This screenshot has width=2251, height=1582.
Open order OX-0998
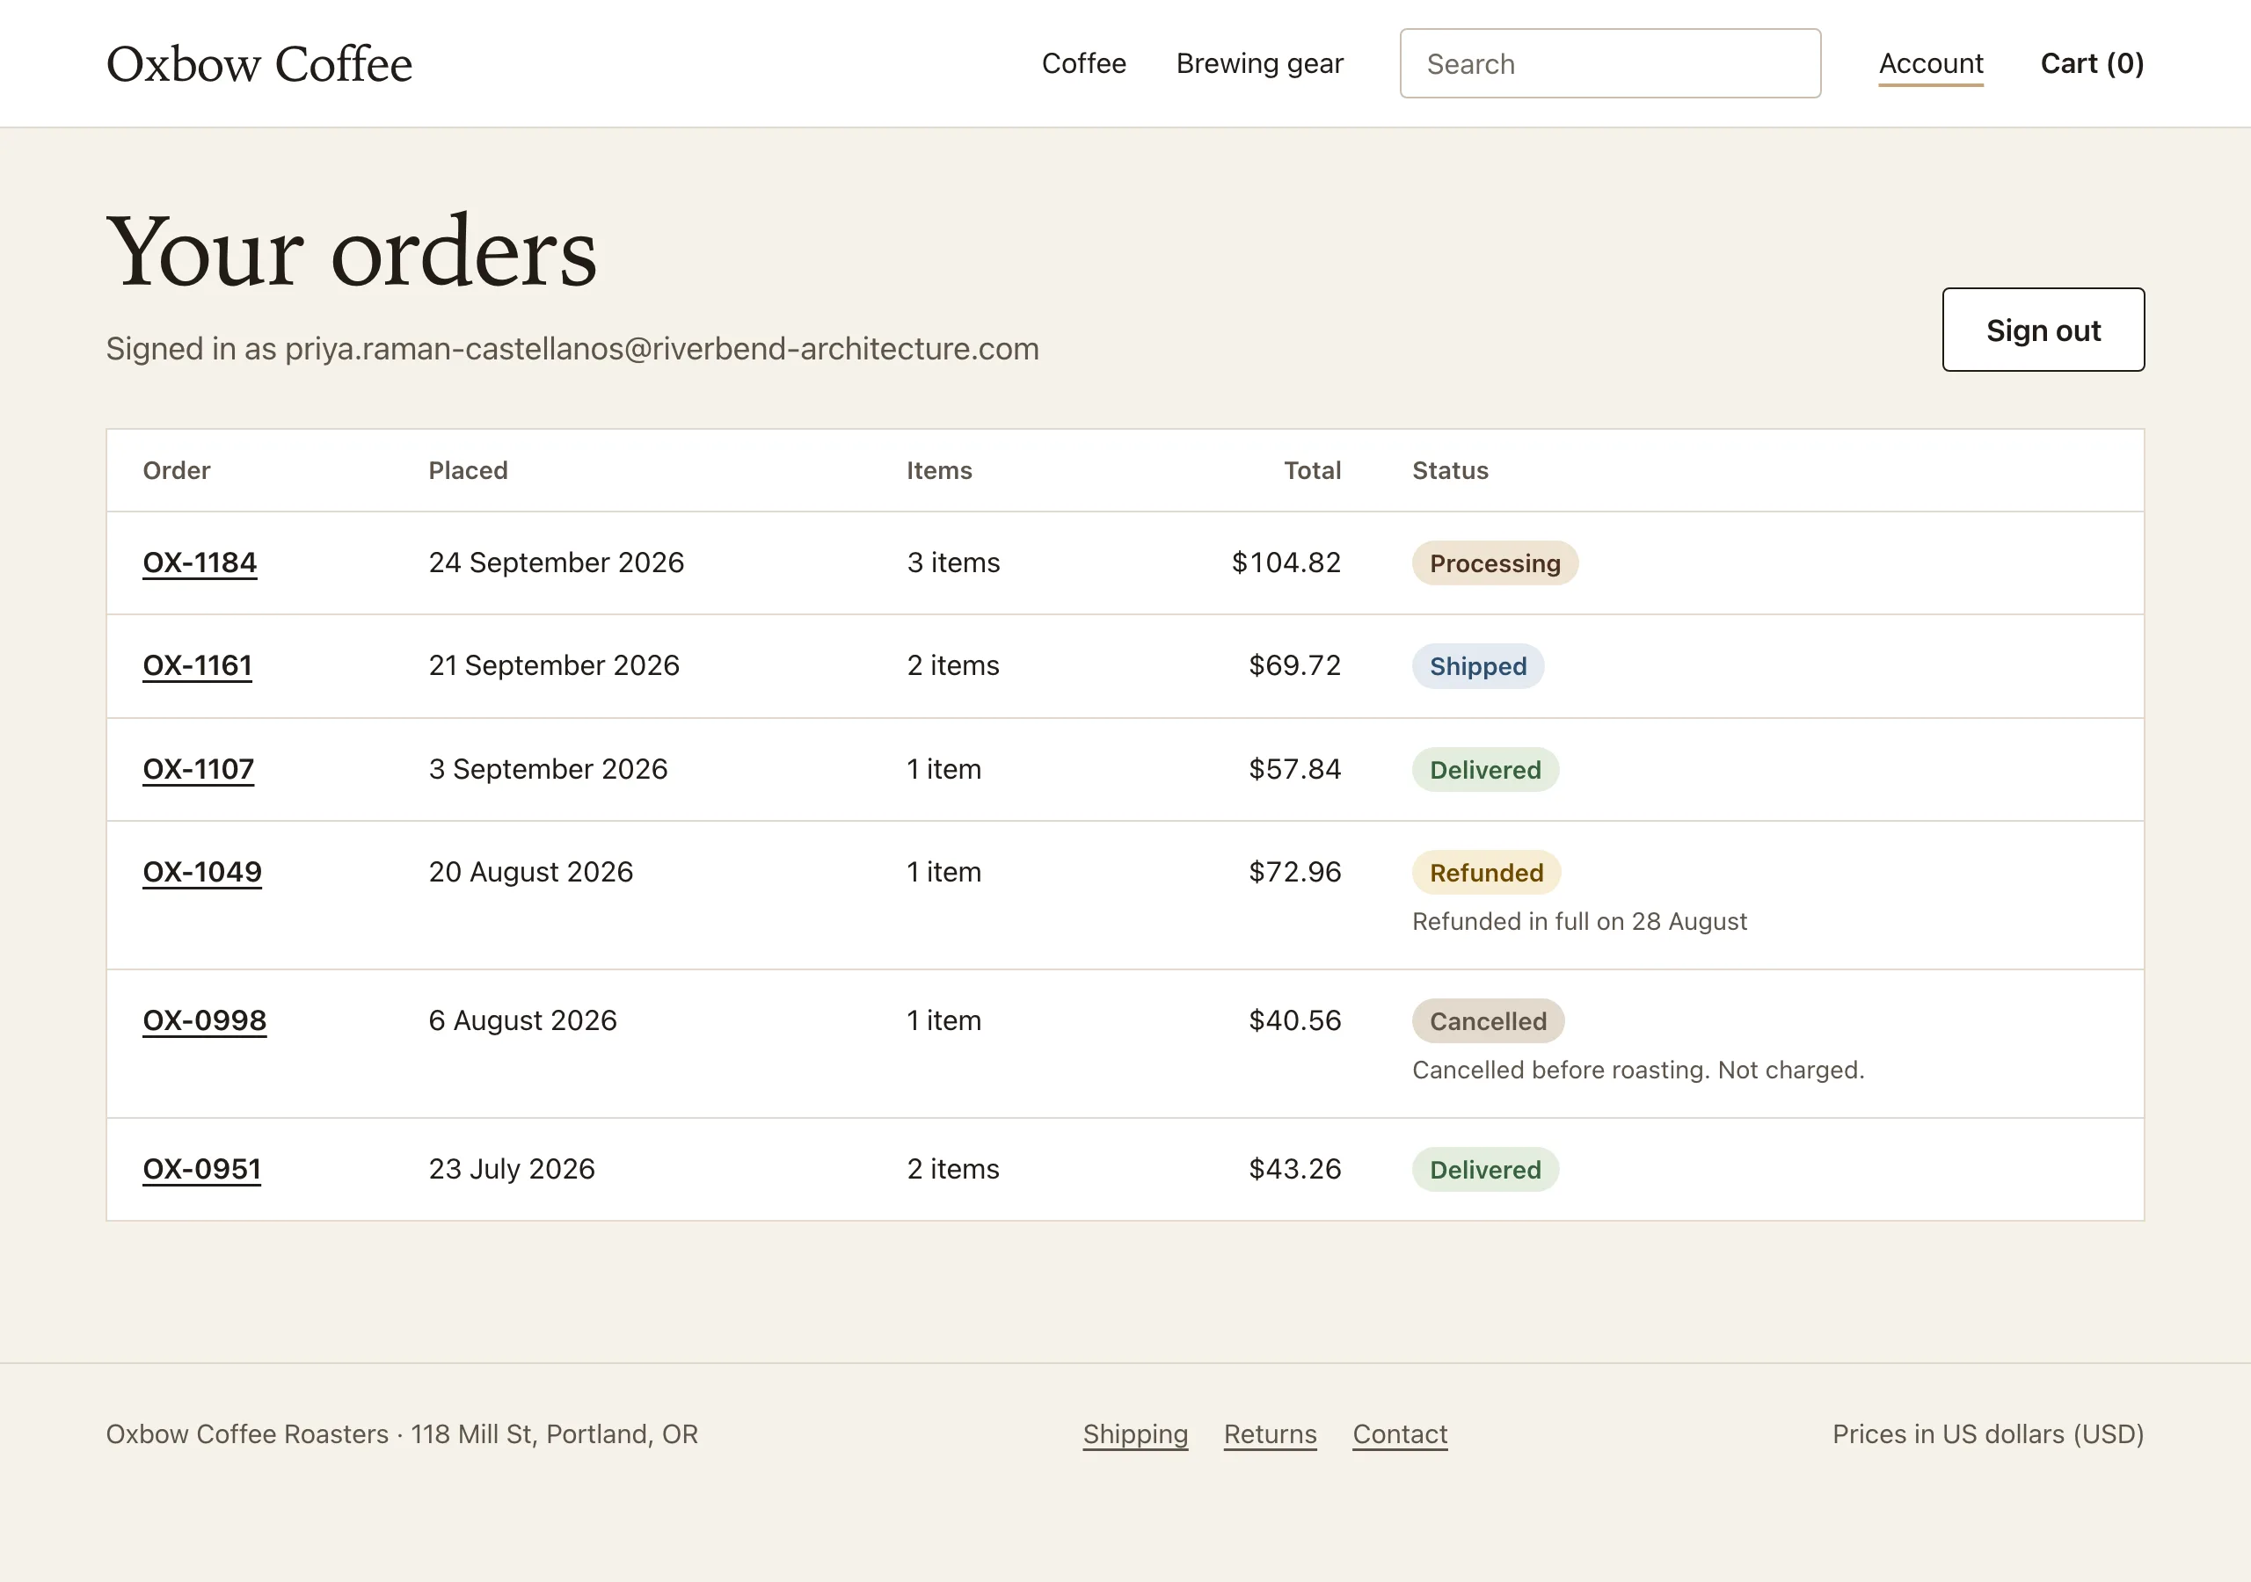click(205, 1020)
